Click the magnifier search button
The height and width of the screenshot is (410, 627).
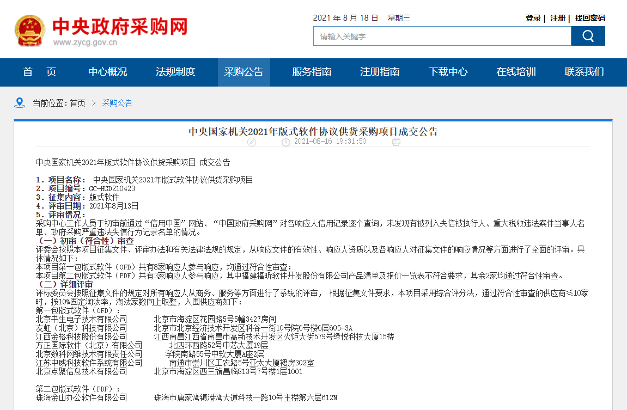[x=588, y=36]
